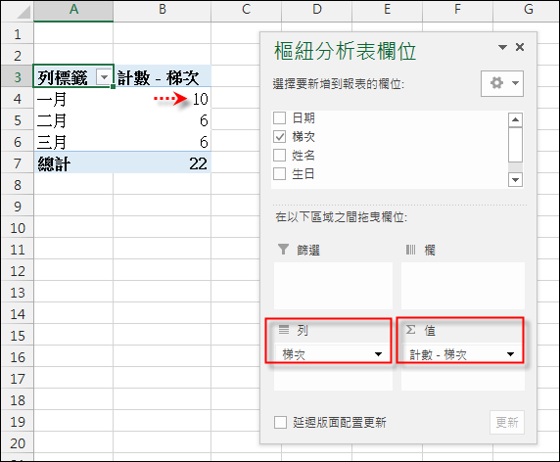
Task: Select column G header
Action: (526, 11)
